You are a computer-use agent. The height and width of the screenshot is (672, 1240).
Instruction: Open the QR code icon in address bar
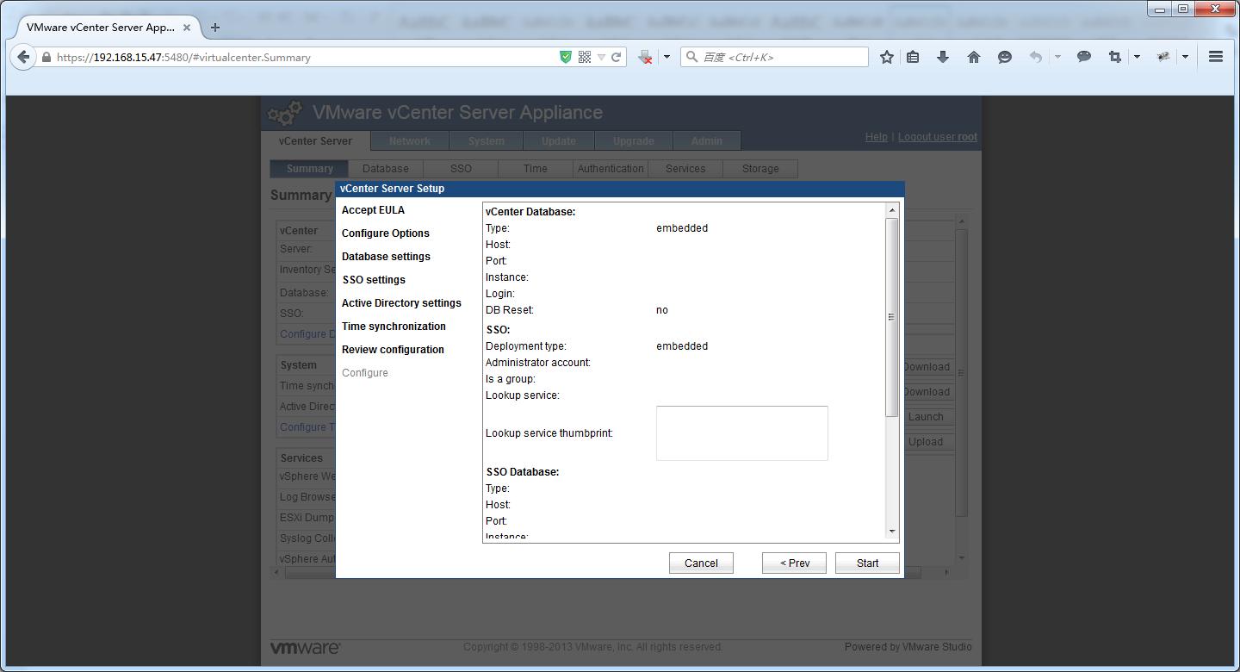click(585, 57)
